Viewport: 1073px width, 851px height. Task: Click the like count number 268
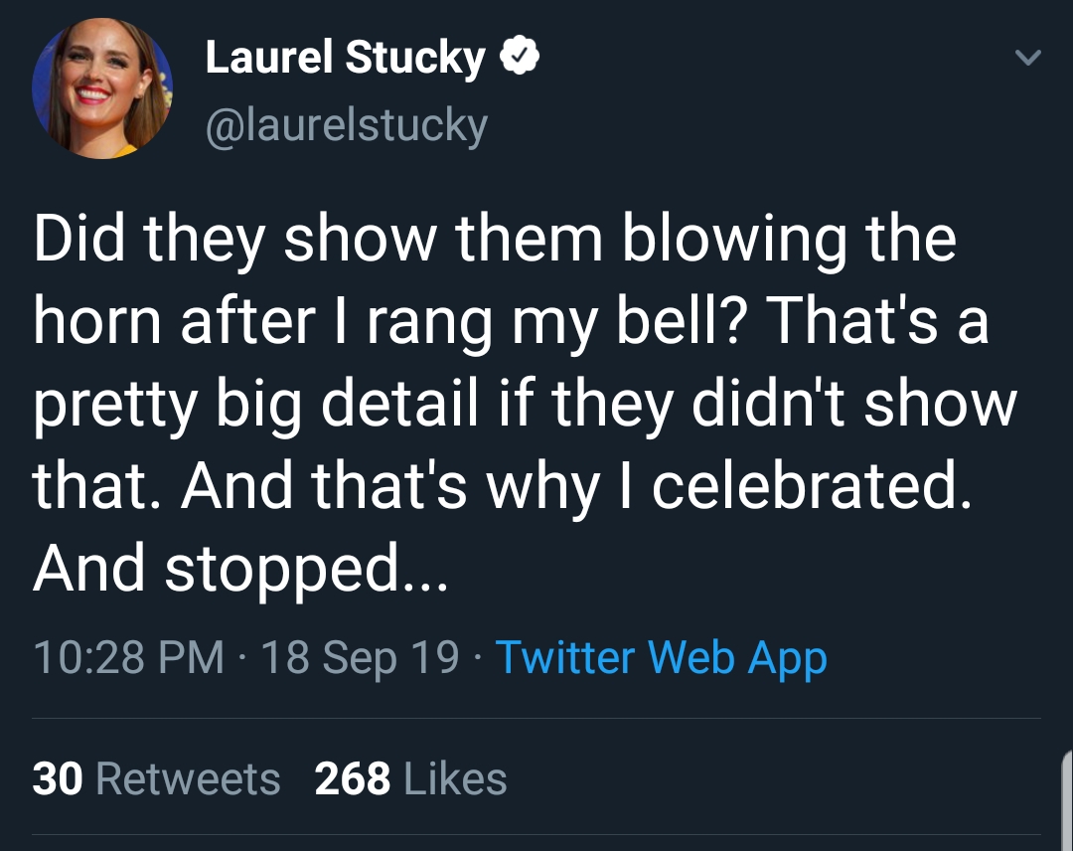(353, 779)
